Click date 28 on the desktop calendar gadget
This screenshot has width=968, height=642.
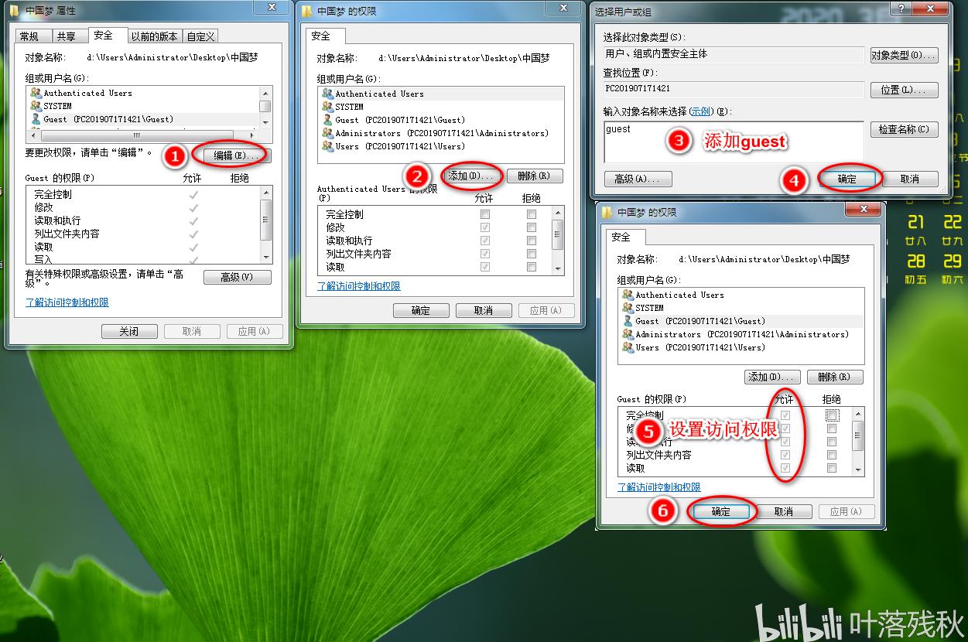917,261
